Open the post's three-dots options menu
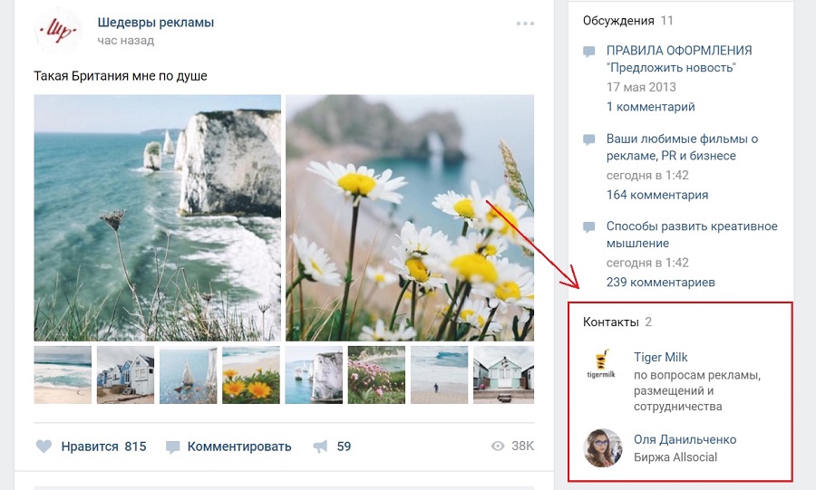The image size is (816, 490). pyautogui.click(x=525, y=24)
